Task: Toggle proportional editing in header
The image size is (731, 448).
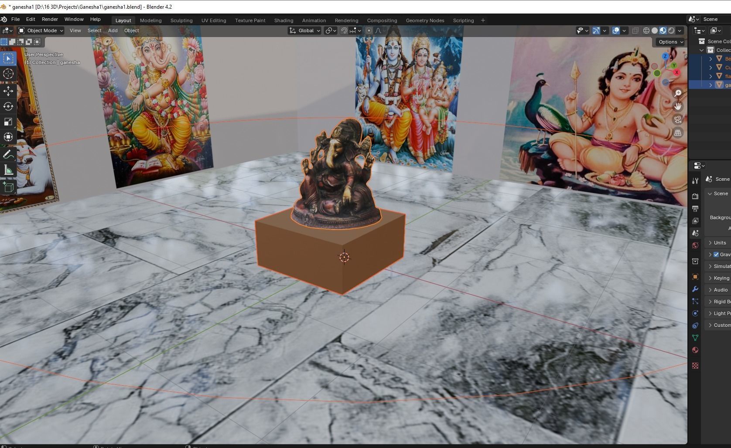Action: point(369,31)
